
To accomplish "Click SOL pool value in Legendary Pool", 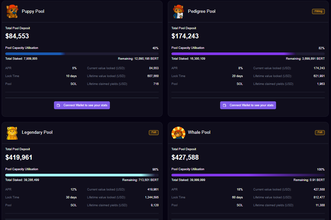I will tap(74, 205).
